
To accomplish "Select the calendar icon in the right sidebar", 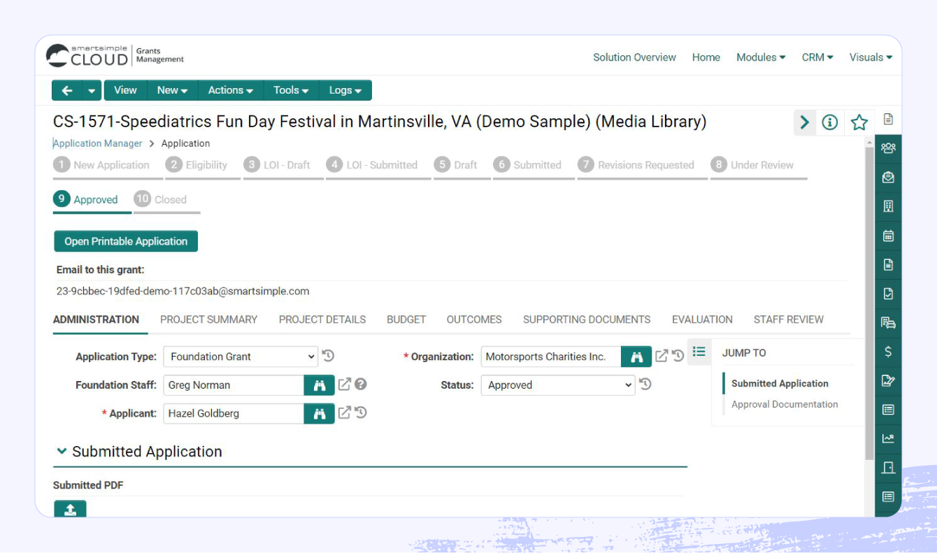I will pos(887,236).
